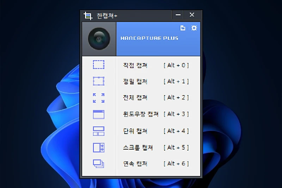The image size is (282, 188).
Task: Click the precision capture handles rectangle icon
Action: [99, 81]
